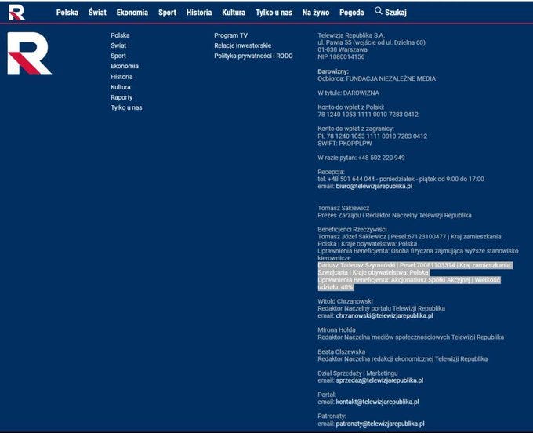Screen dimensions: 533x433
Task: Follow the footer Tylko u nas link
Action: (x=126, y=107)
